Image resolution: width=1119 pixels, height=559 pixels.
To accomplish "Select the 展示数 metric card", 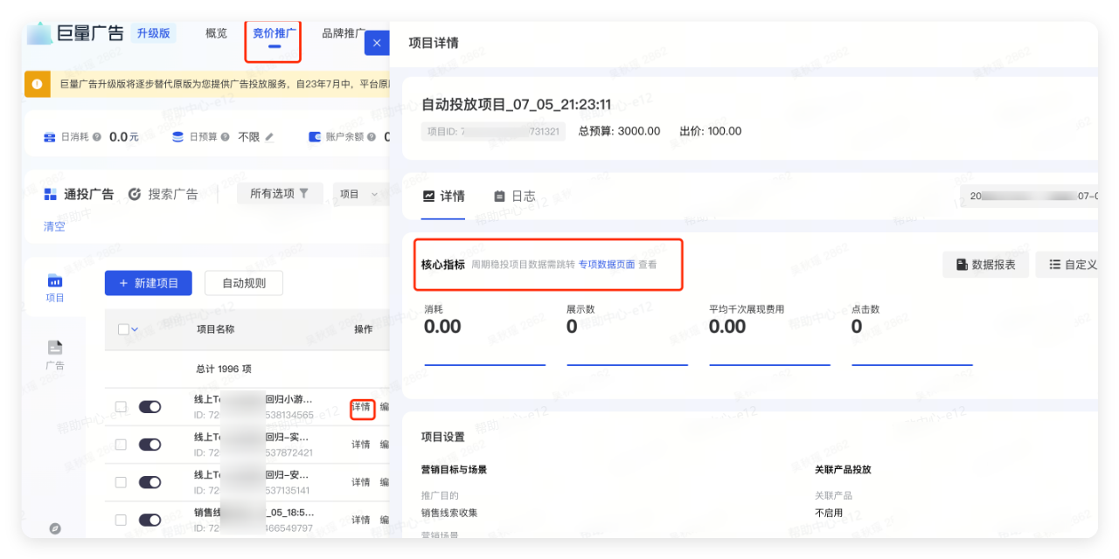I will (628, 334).
